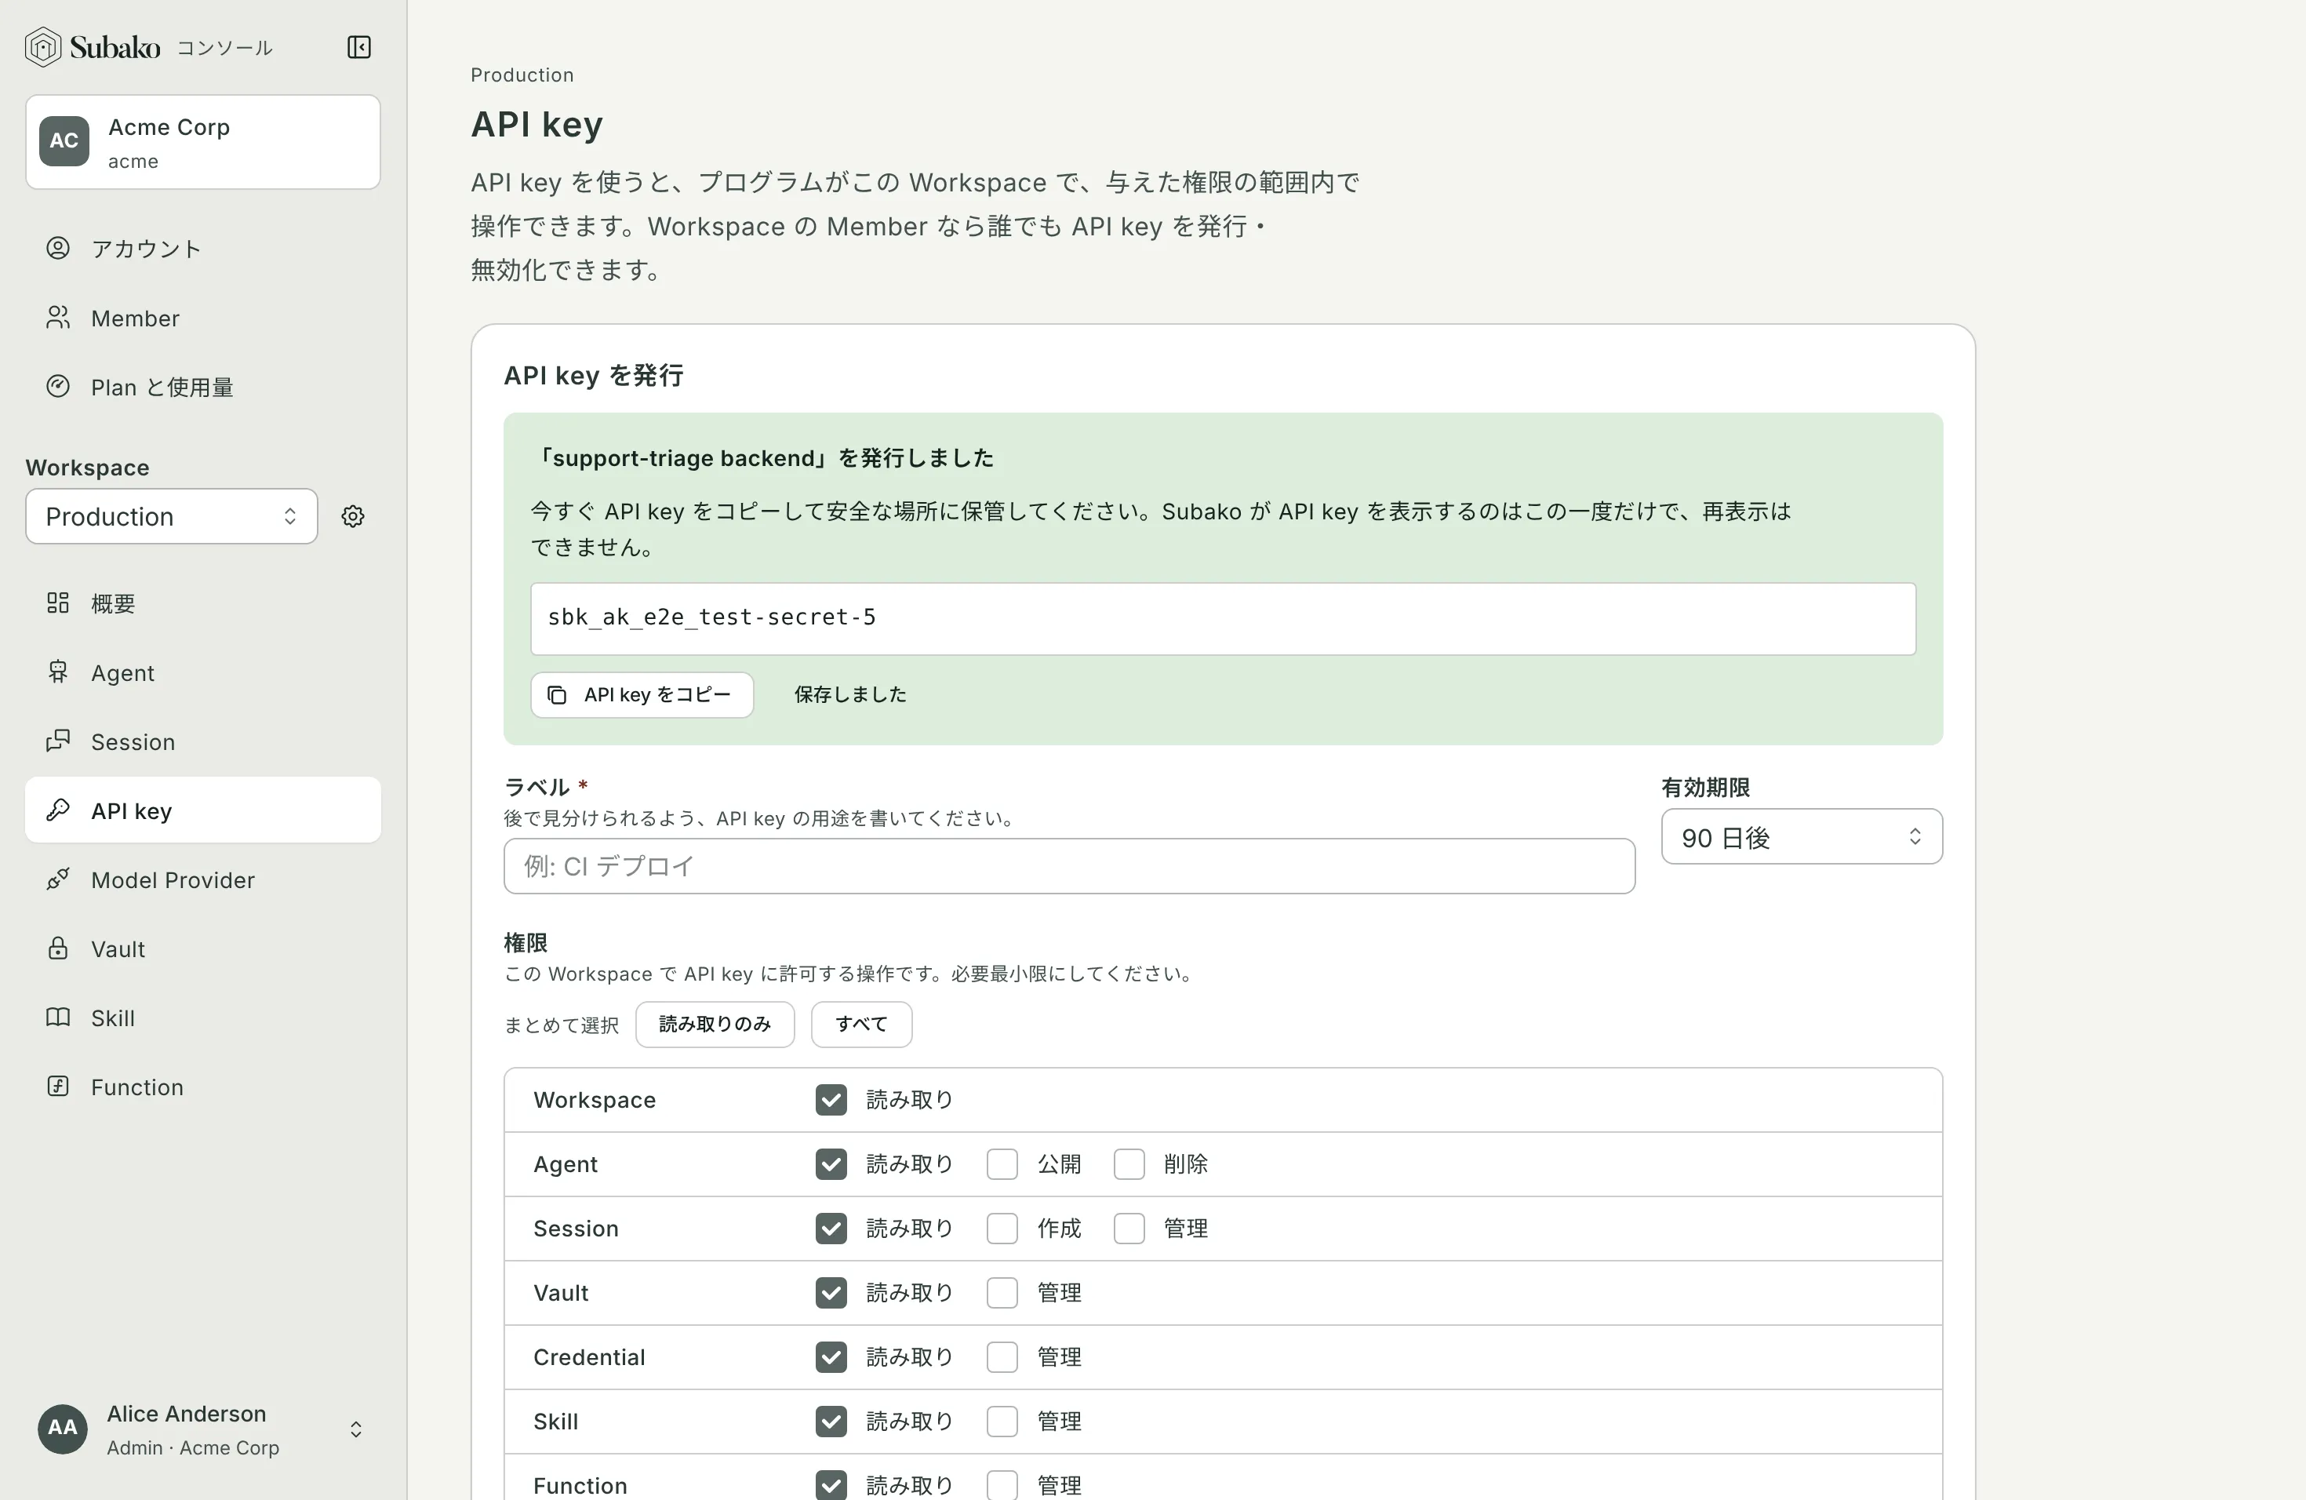
Task: Open 概要 workspace overview
Action: pyautogui.click(x=202, y=603)
